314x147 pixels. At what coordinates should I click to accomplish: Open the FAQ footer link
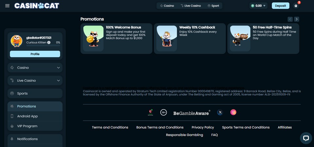point(215,135)
